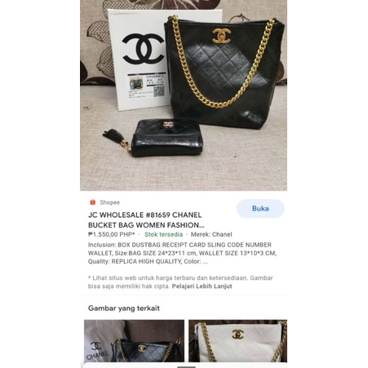Click the Merek: Chanel brand label
The height and width of the screenshot is (368, 368).
click(211, 234)
